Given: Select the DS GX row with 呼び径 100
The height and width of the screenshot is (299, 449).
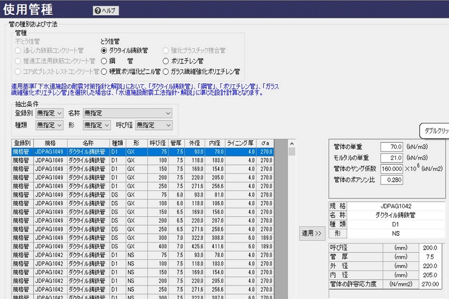Looking at the screenshot, I should 143,203.
